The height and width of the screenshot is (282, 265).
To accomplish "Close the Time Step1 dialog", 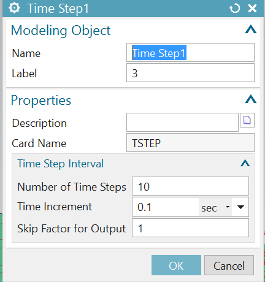I will click(252, 9).
